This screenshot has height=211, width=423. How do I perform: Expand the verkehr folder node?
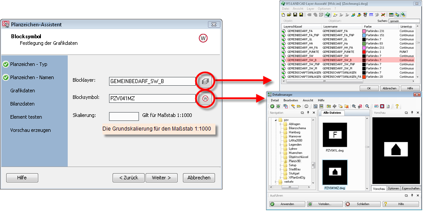[x=275, y=181]
